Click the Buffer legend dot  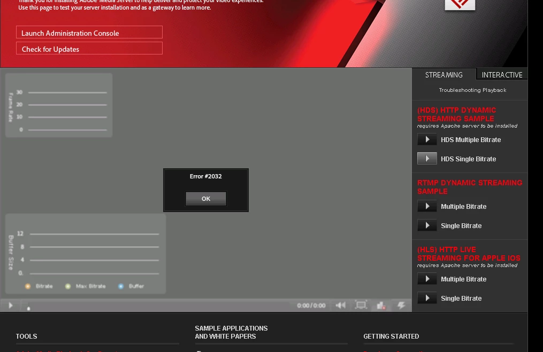(120, 286)
